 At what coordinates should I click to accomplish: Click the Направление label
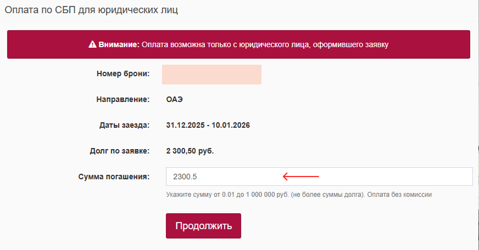tap(122, 100)
